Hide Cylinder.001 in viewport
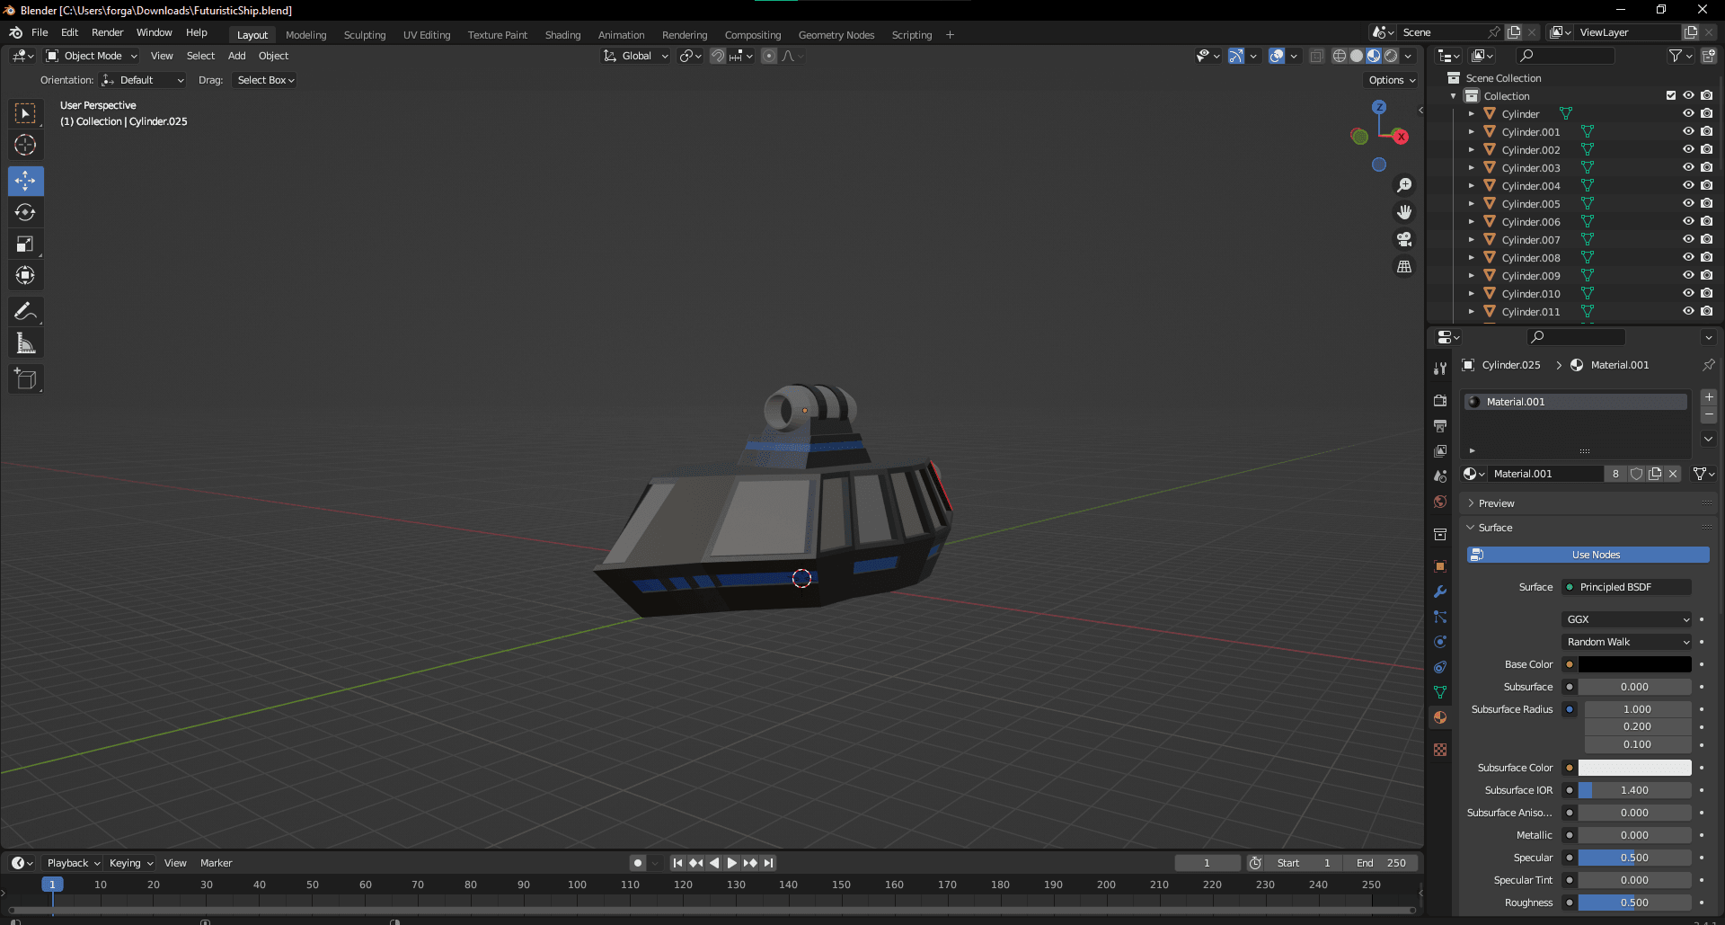Image resolution: width=1725 pixels, height=925 pixels. pyautogui.click(x=1688, y=131)
